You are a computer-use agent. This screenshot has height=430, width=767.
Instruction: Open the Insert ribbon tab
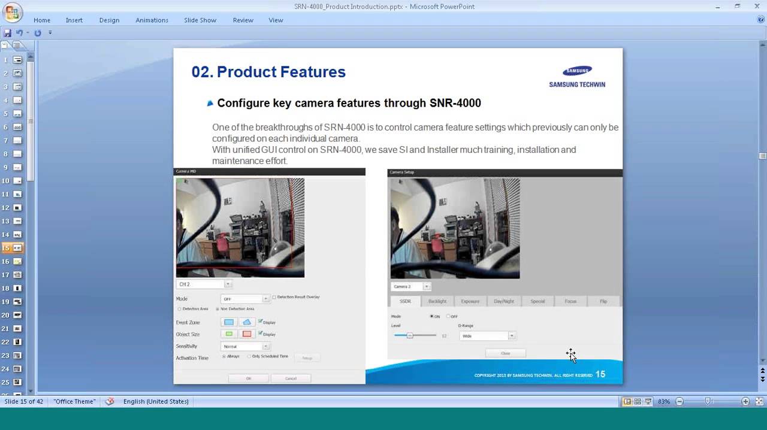[x=74, y=20]
